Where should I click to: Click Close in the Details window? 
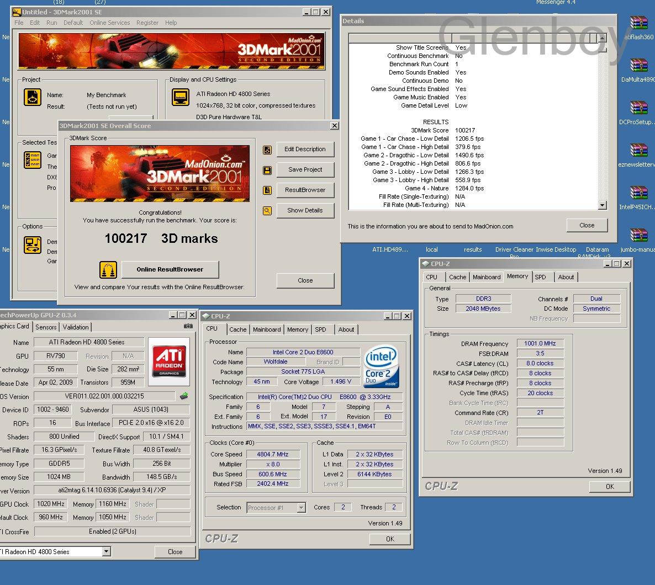(x=587, y=225)
